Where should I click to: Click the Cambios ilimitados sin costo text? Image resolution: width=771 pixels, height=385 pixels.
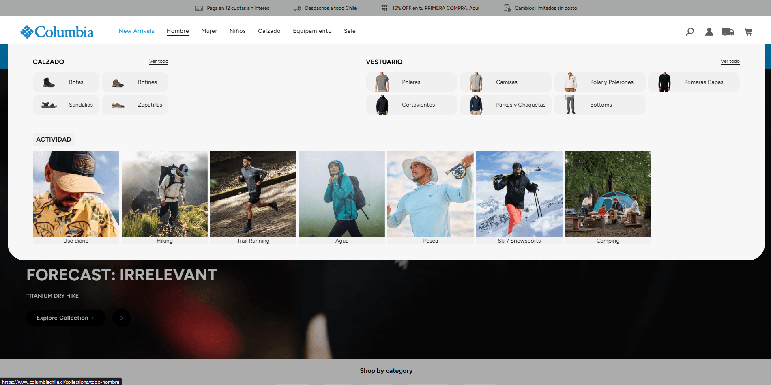[x=546, y=8]
